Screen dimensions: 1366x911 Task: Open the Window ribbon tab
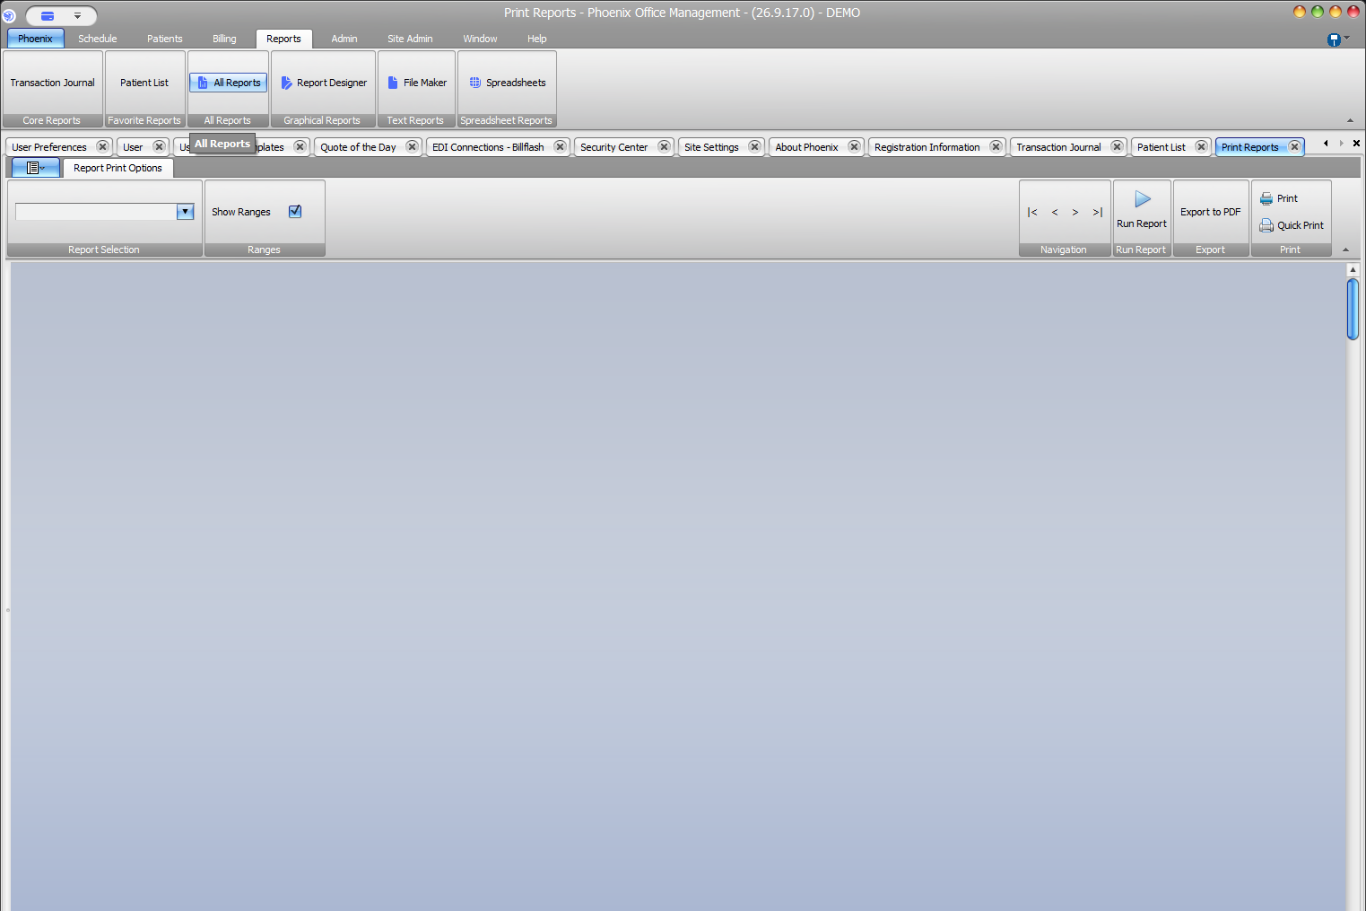pos(480,39)
